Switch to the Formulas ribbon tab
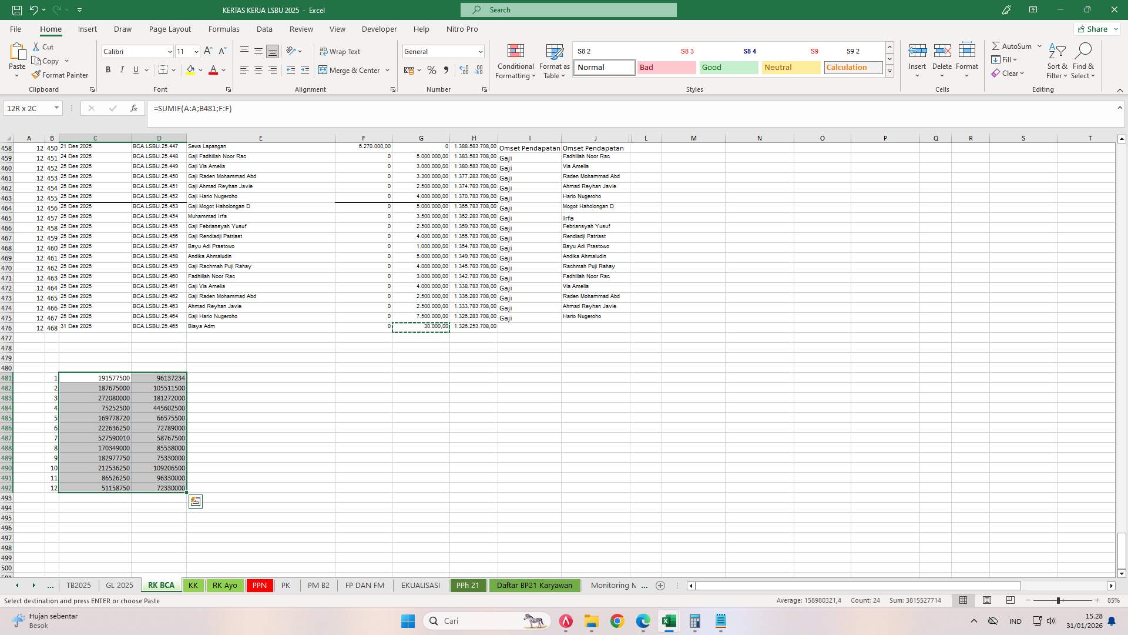Image resolution: width=1128 pixels, height=635 pixels. (x=224, y=29)
